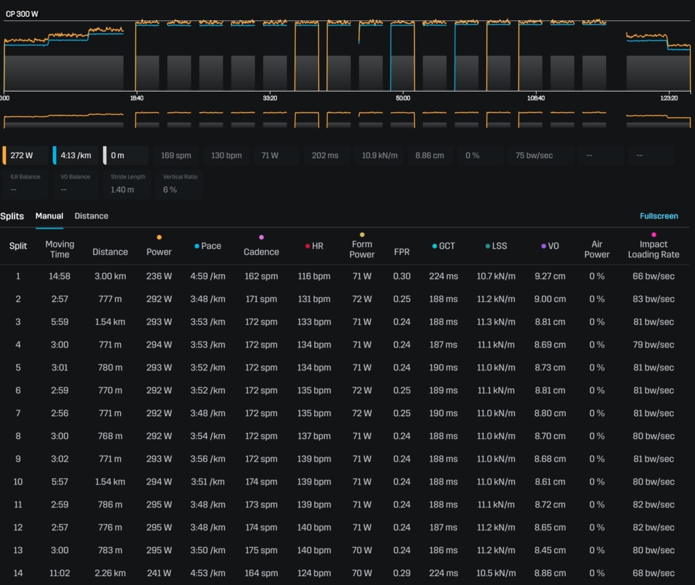Click the blue dot beside Pace header
Viewport: 695px width, 585px height.
pyautogui.click(x=196, y=246)
